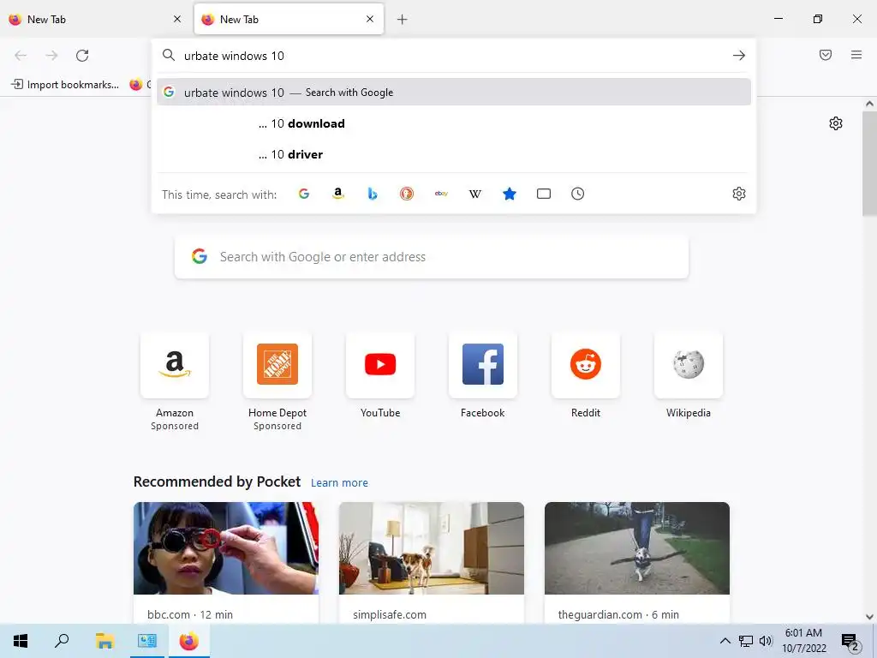The width and height of the screenshot is (877, 658).
Task: Close the active second New Tab
Action: tap(370, 19)
